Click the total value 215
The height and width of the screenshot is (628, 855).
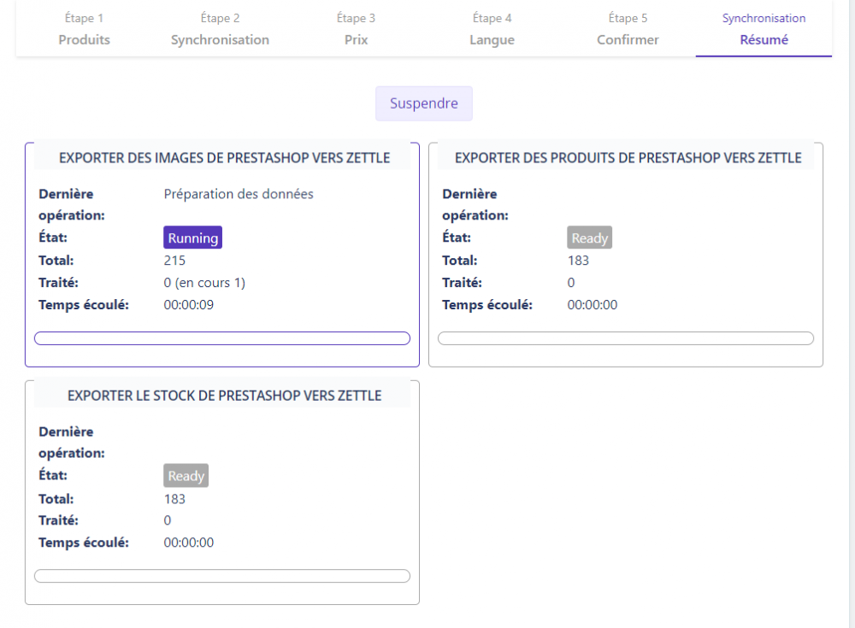[x=174, y=261]
